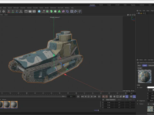154x115 pixels.
Task: Switch to the Animate layout tab
Action: click(x=142, y=5)
